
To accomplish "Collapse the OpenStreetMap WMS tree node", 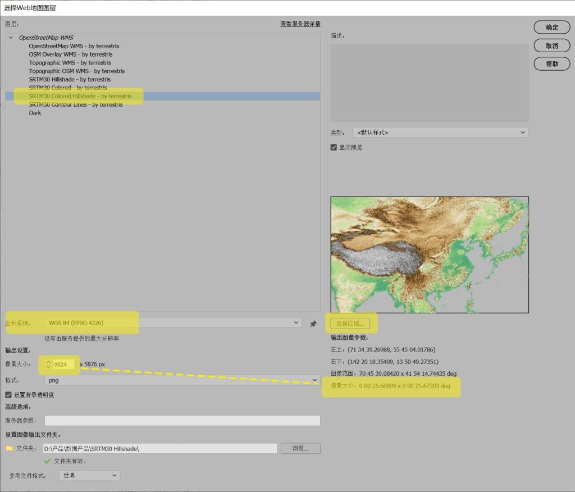I will click(x=10, y=37).
